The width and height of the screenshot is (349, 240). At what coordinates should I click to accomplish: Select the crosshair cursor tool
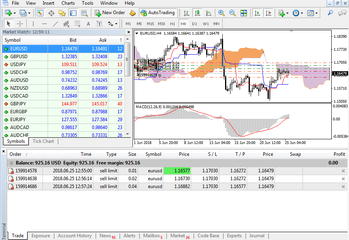pos(20,24)
